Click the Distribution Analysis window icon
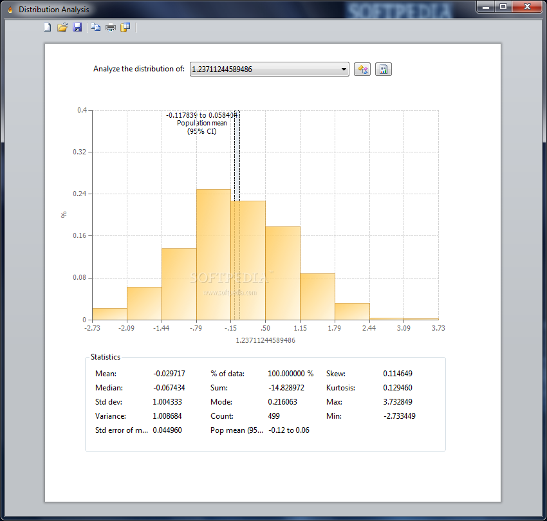The height and width of the screenshot is (521, 547). (10, 10)
